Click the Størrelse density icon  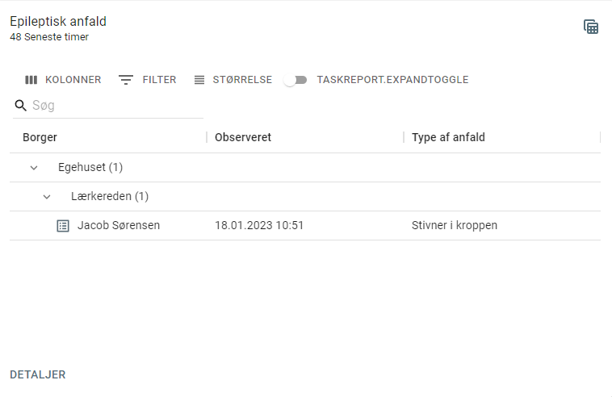click(x=199, y=80)
